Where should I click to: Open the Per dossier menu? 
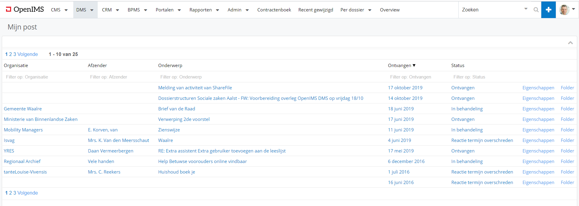tap(356, 10)
